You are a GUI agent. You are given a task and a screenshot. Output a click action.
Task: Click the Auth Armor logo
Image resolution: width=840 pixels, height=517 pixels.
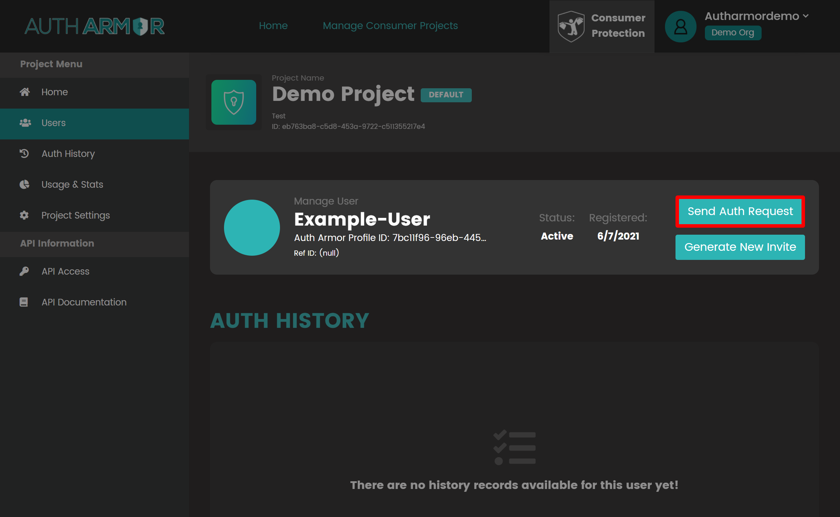94,26
